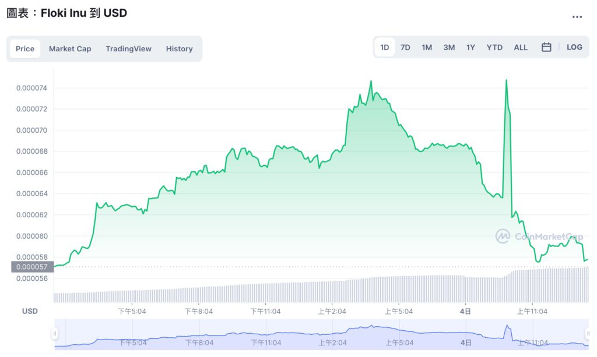
Task: Select the Price tab
Action: coord(25,49)
